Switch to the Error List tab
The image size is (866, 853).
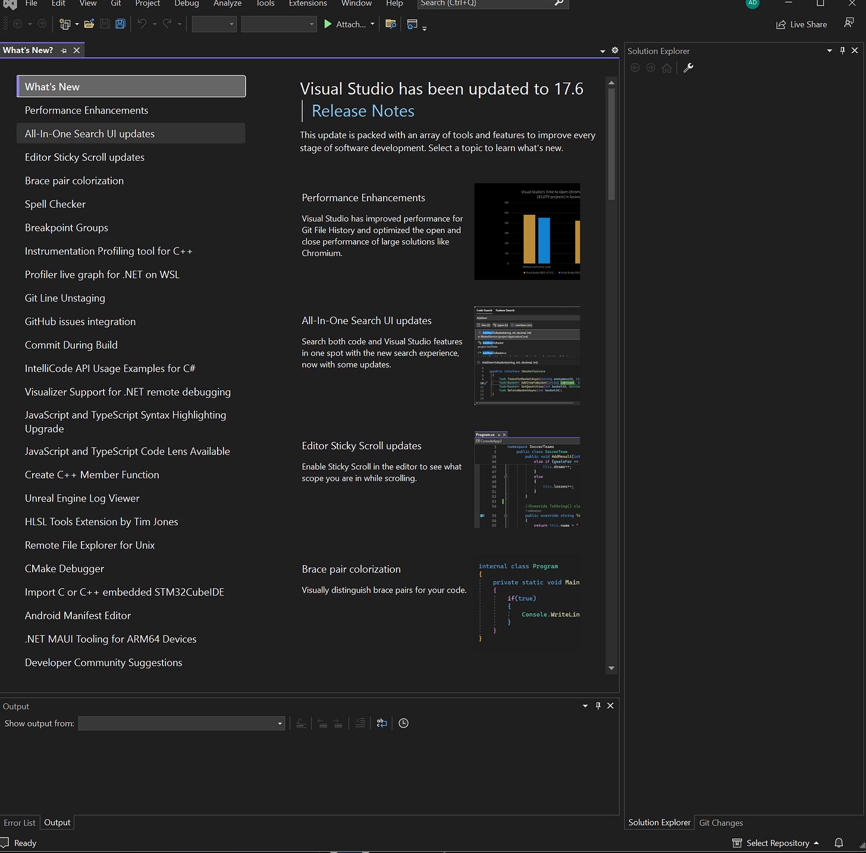20,823
